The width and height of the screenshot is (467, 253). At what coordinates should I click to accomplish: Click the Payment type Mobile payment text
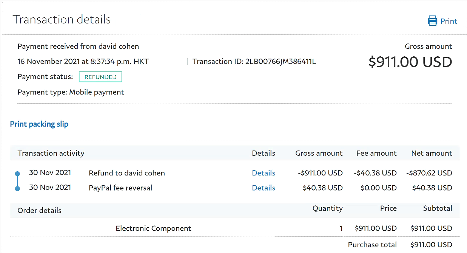[71, 92]
